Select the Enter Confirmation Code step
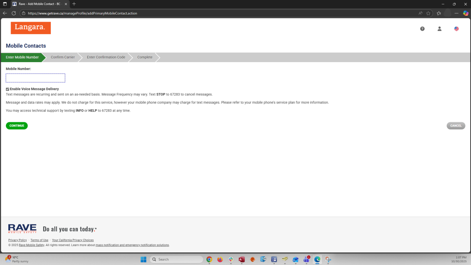Viewport: 471px width, 265px height. pos(106,57)
